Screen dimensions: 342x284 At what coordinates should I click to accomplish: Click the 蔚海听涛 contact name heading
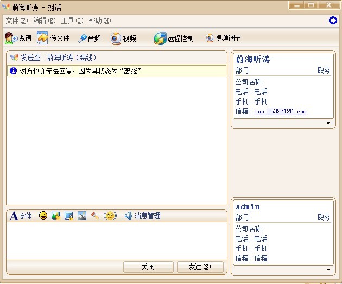click(253, 59)
